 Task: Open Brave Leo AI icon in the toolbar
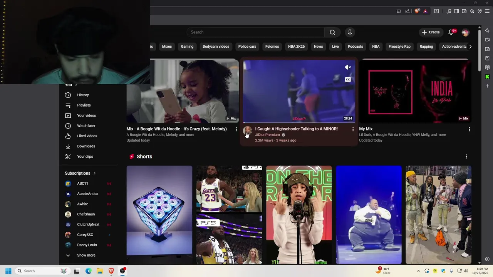point(472,11)
